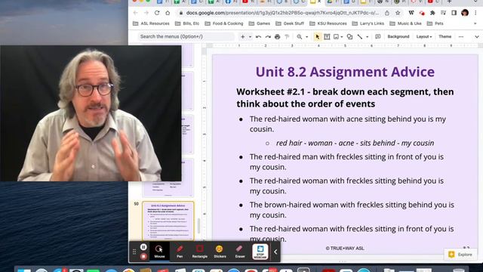The width and height of the screenshot is (483, 272).
Task: Bookmark this page with the star icon
Action: 398,13
